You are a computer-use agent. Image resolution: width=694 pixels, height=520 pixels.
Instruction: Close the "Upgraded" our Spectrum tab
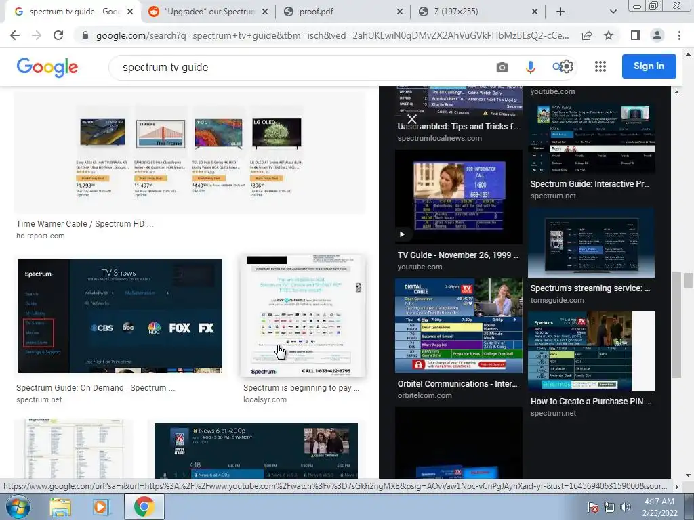pyautogui.click(x=265, y=12)
